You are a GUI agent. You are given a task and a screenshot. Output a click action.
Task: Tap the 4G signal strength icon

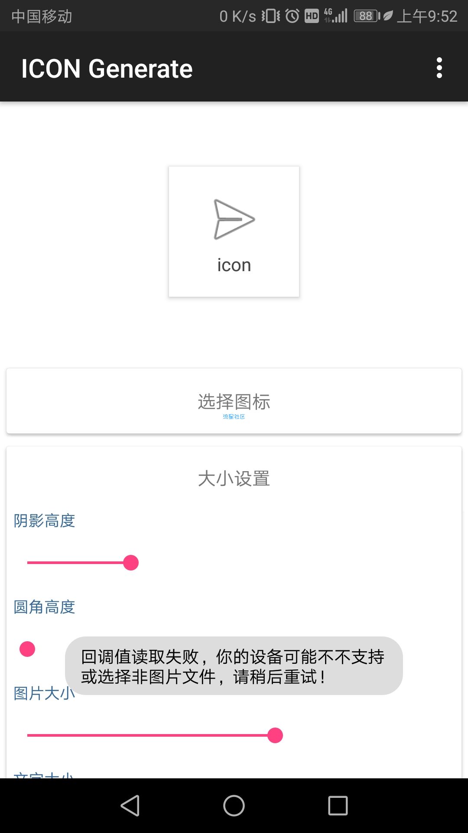[336, 16]
